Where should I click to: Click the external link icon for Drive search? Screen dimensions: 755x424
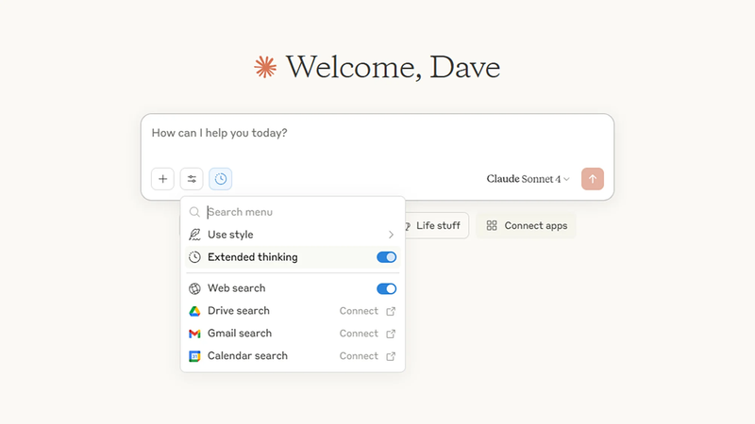[x=391, y=312]
